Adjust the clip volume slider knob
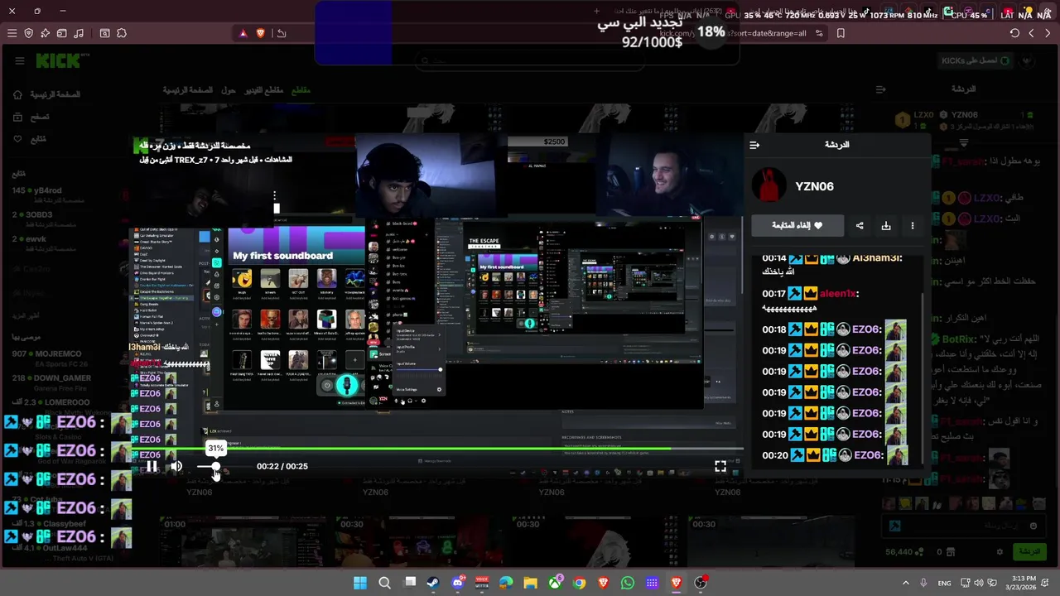The height and width of the screenshot is (596, 1060). pos(216,467)
